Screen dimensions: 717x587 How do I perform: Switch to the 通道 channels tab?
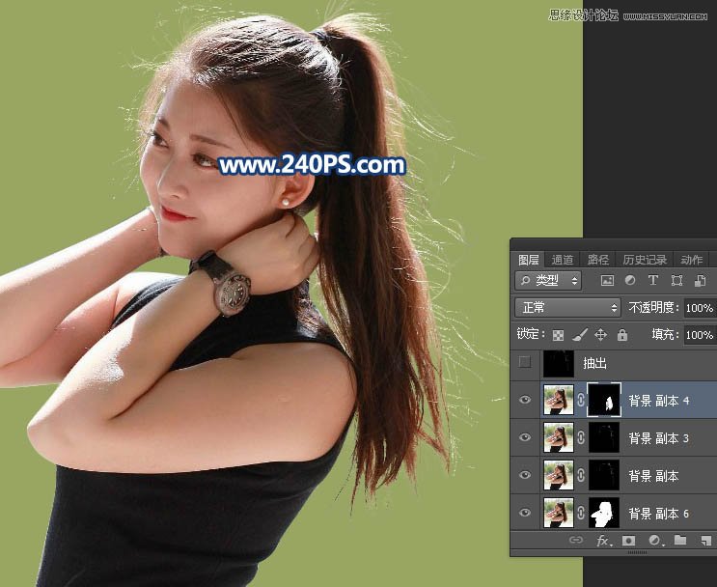[563, 260]
